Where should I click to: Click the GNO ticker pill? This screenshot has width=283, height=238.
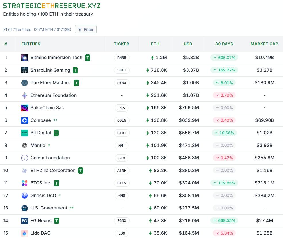pyautogui.click(x=122, y=196)
